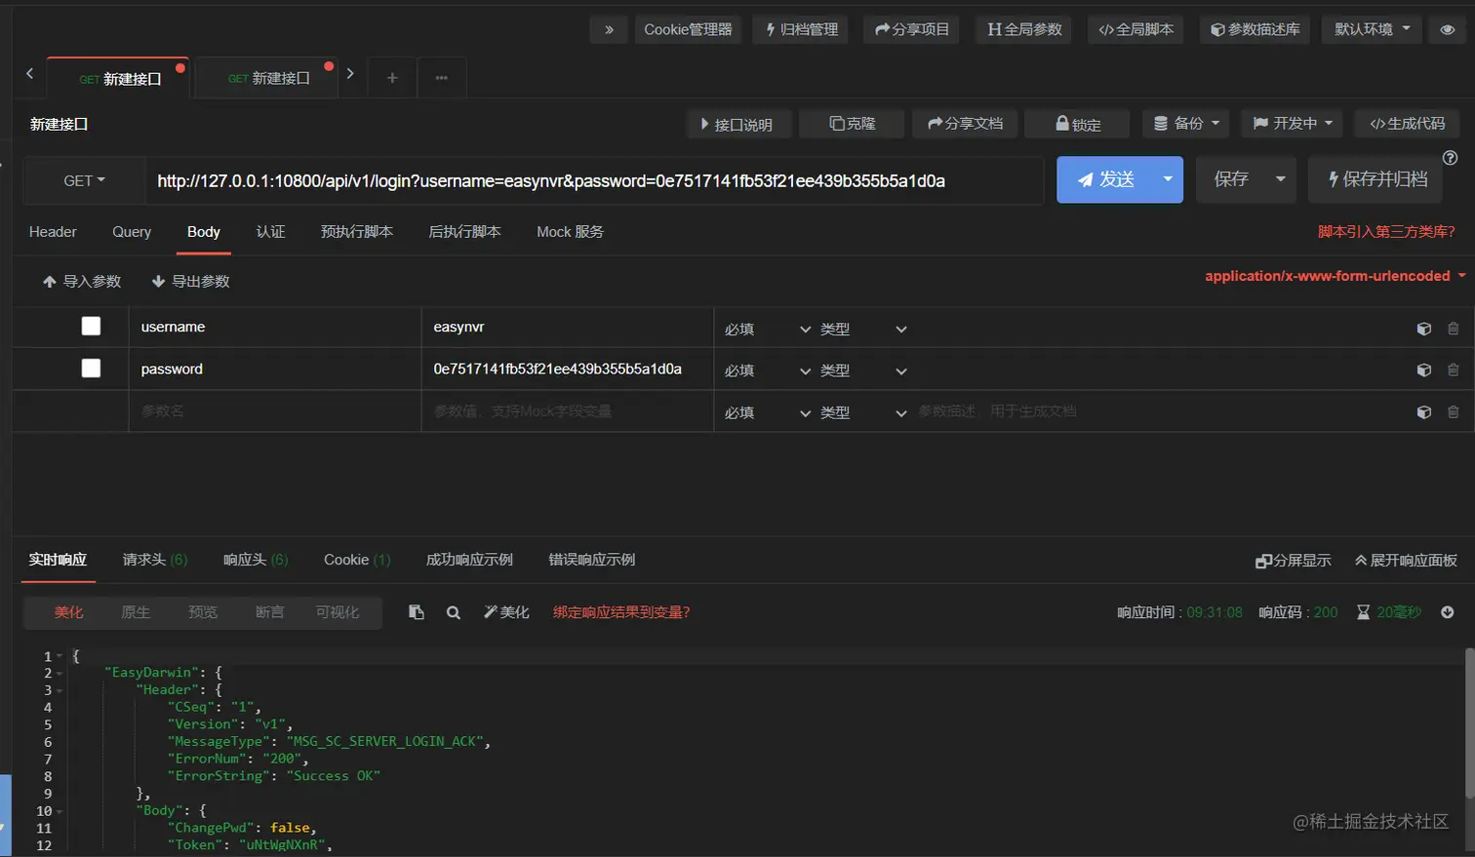Add a new tab with the plus icon
The height and width of the screenshot is (857, 1475).
pos(392,78)
